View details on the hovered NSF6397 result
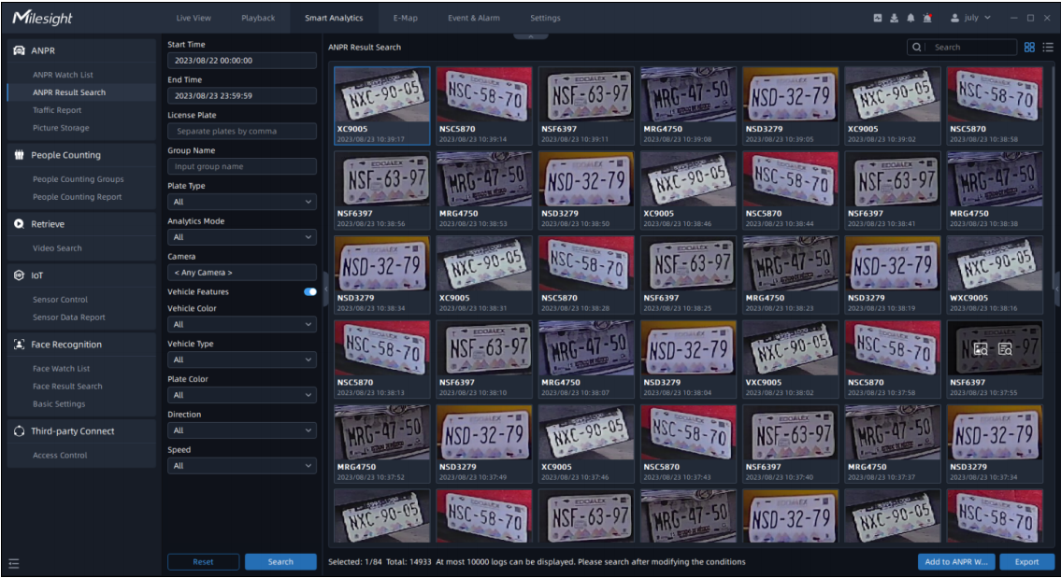The width and height of the screenshot is (1061, 578). [x=1006, y=349]
